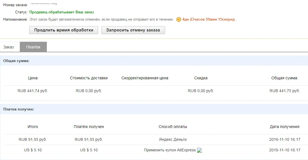Viewport: 308px width, 160px height.
Task: Click the Итого column header
Action: 33,127
